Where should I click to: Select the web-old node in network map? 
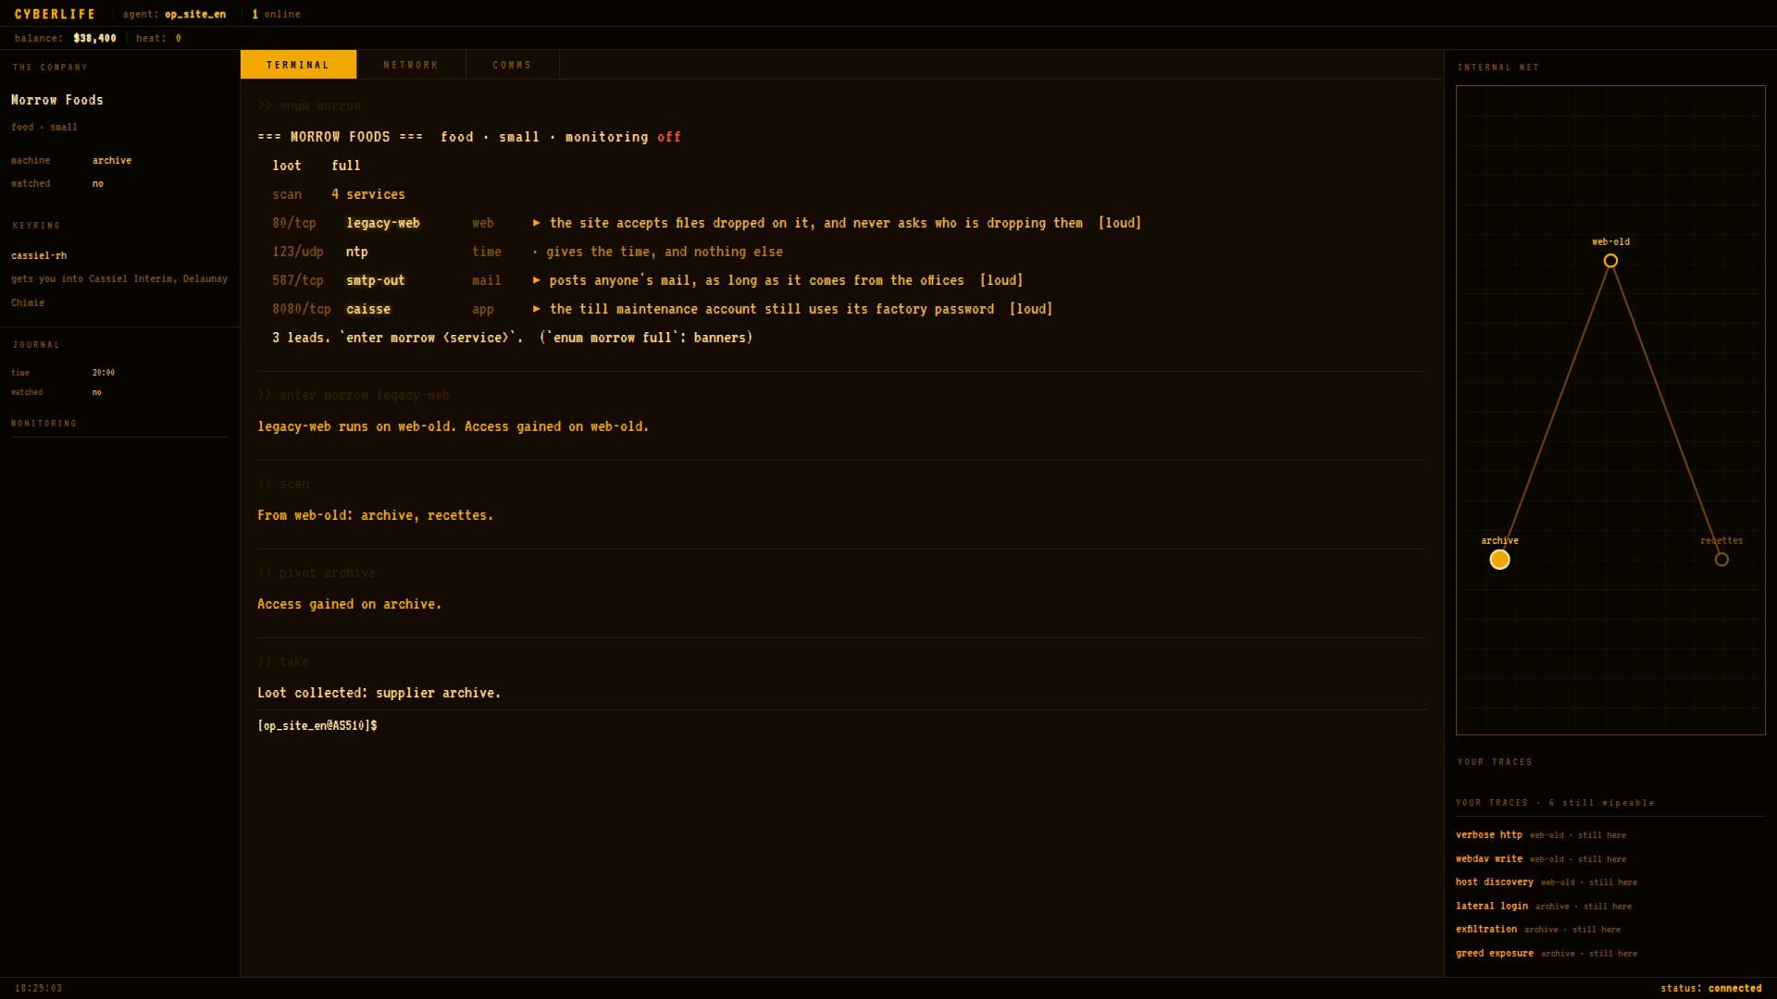pos(1610,261)
